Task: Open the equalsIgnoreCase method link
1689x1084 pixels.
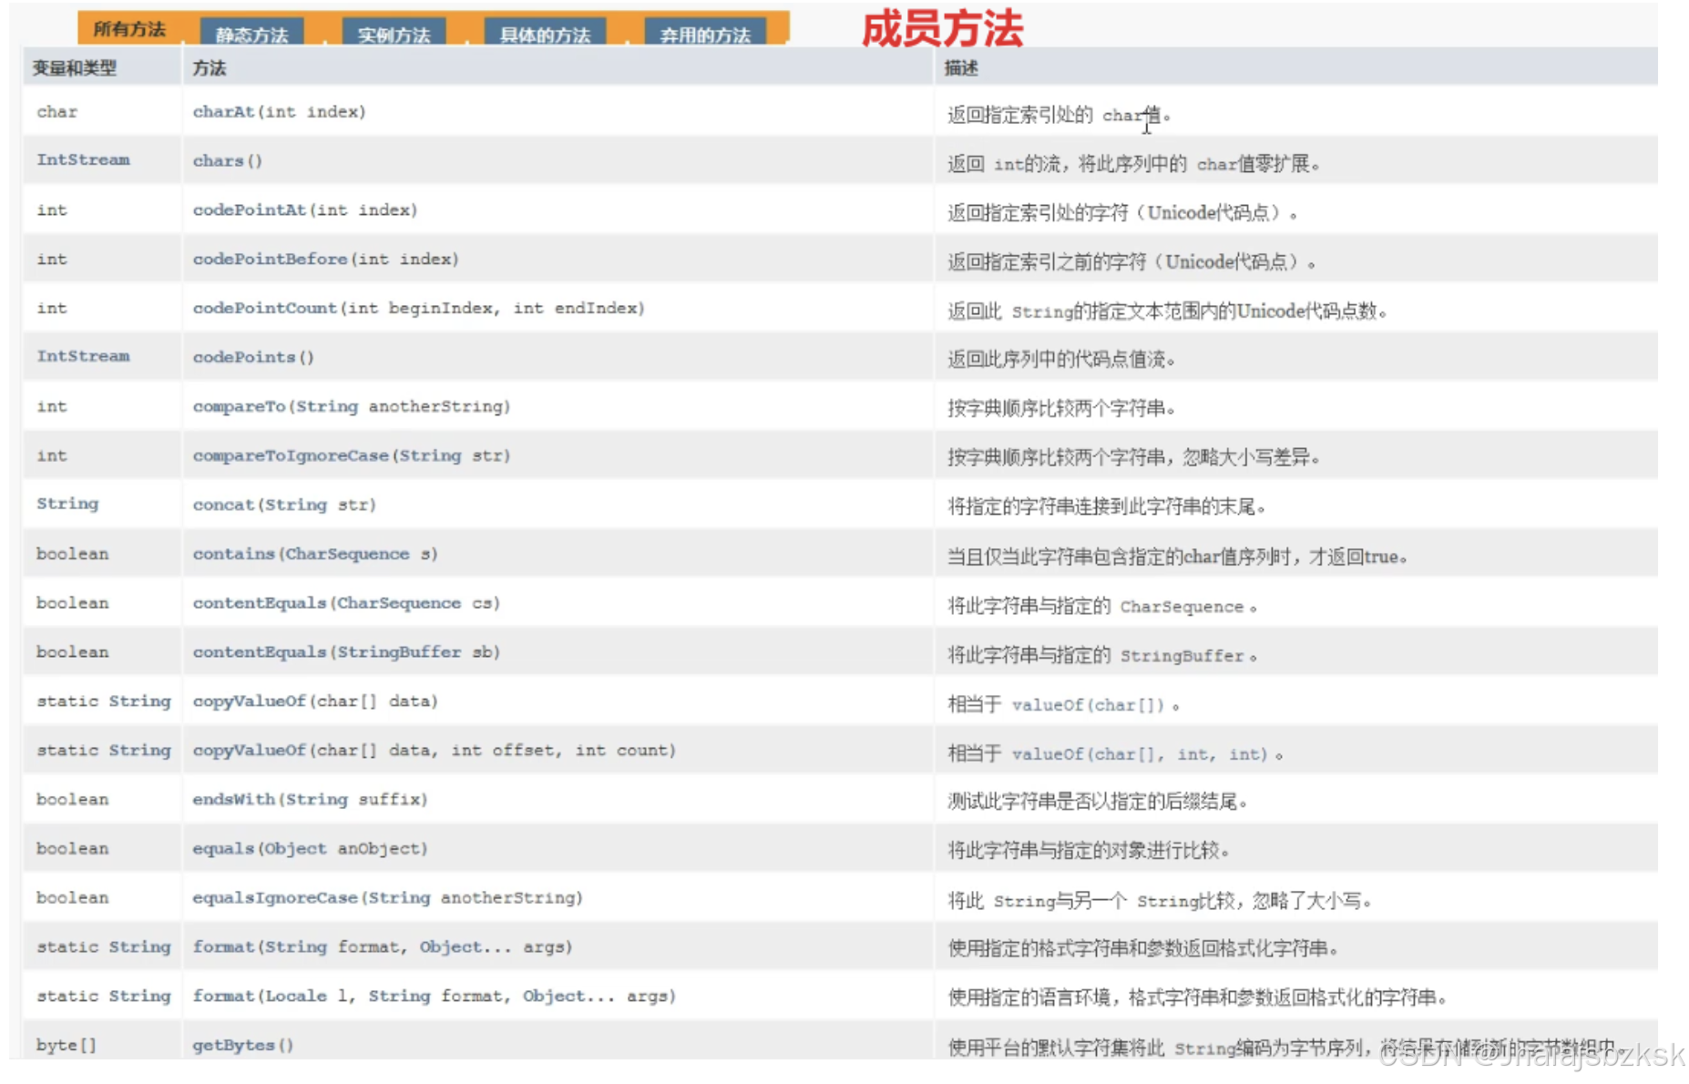Action: 387,899
